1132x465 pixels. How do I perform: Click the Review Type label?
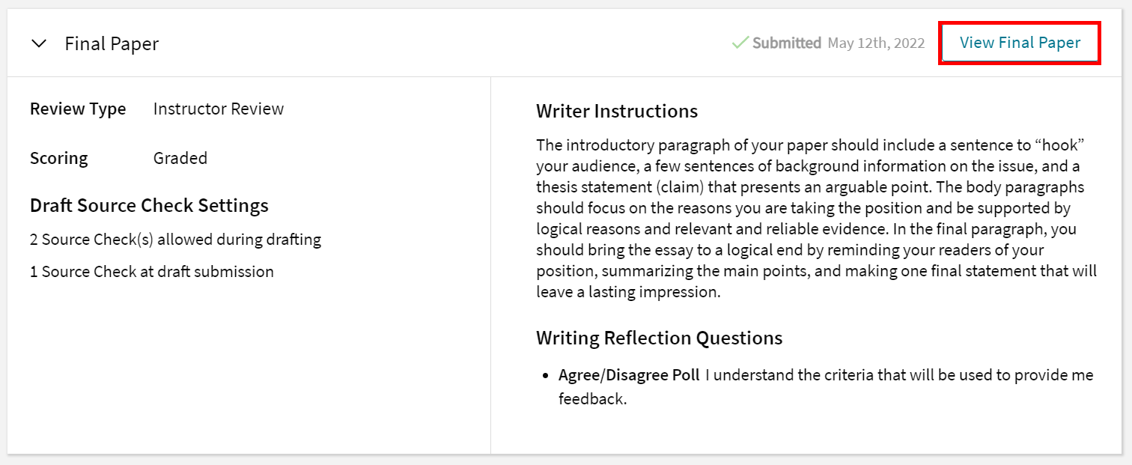coord(78,109)
